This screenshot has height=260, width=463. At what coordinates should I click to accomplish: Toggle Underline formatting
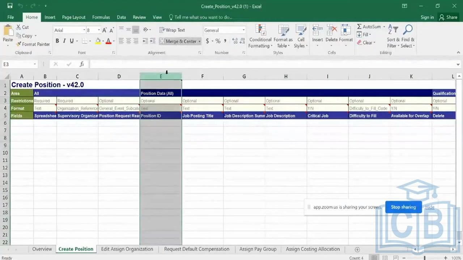(x=72, y=41)
